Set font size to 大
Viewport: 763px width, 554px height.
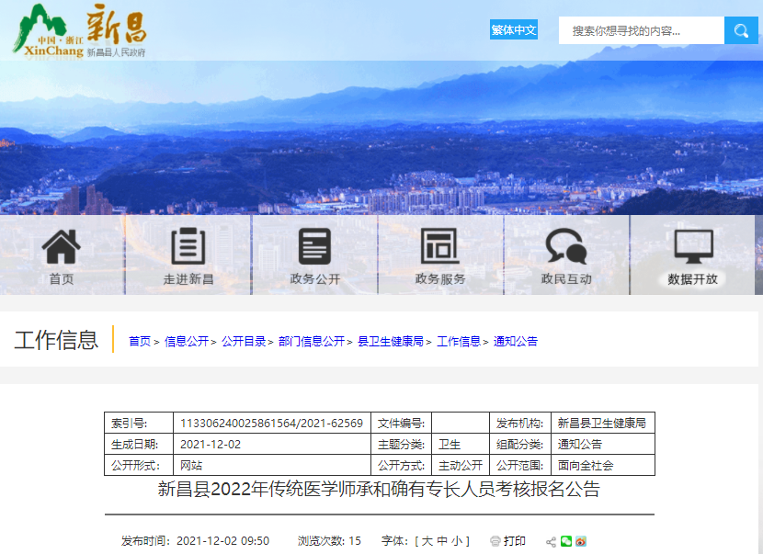pos(427,541)
